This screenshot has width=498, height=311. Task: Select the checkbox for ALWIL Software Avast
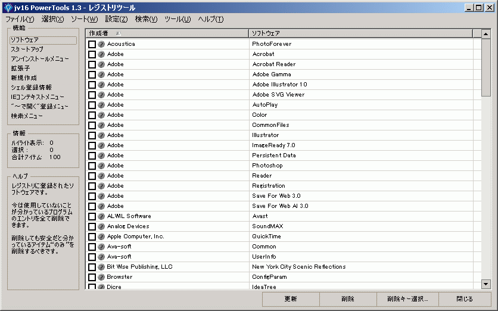pyautogui.click(x=92, y=216)
